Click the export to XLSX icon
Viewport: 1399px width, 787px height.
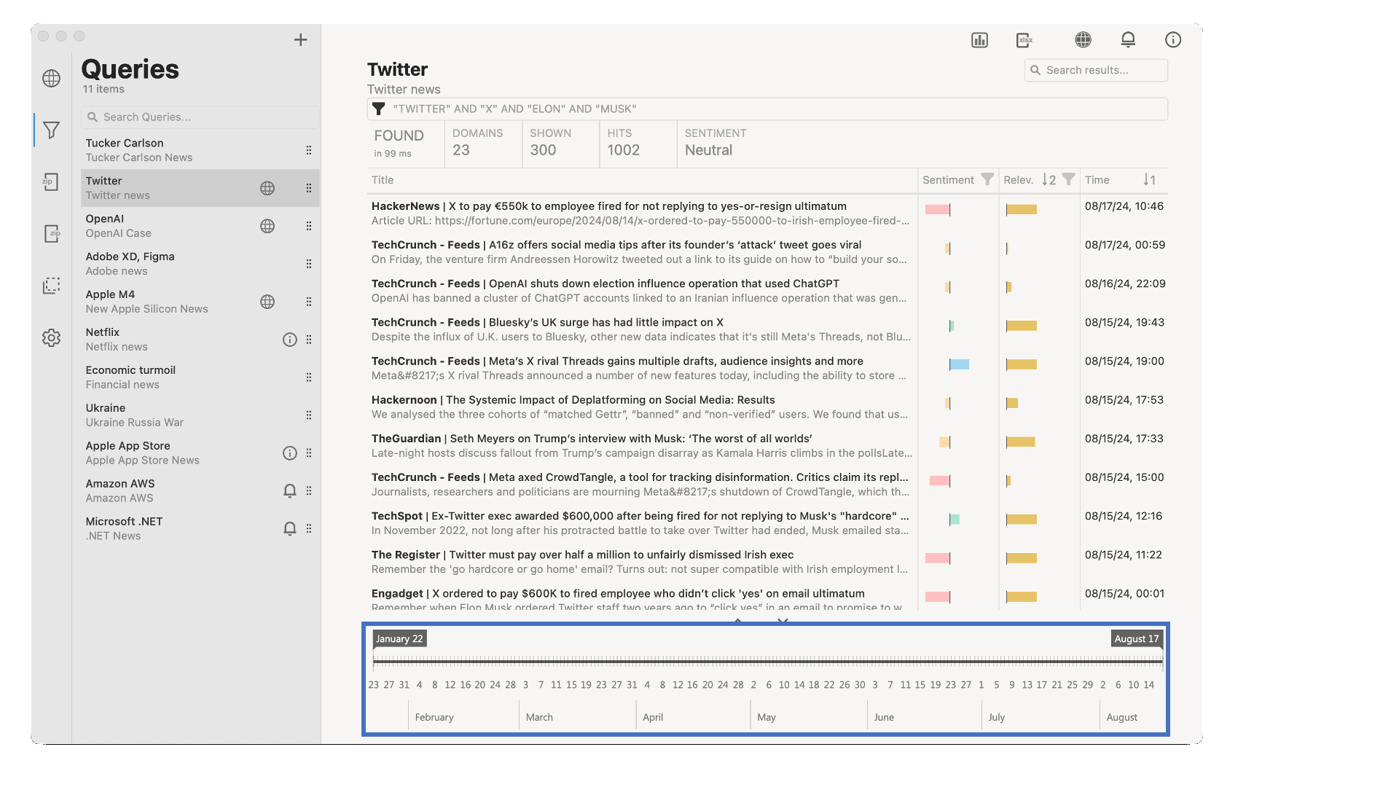coord(1024,40)
